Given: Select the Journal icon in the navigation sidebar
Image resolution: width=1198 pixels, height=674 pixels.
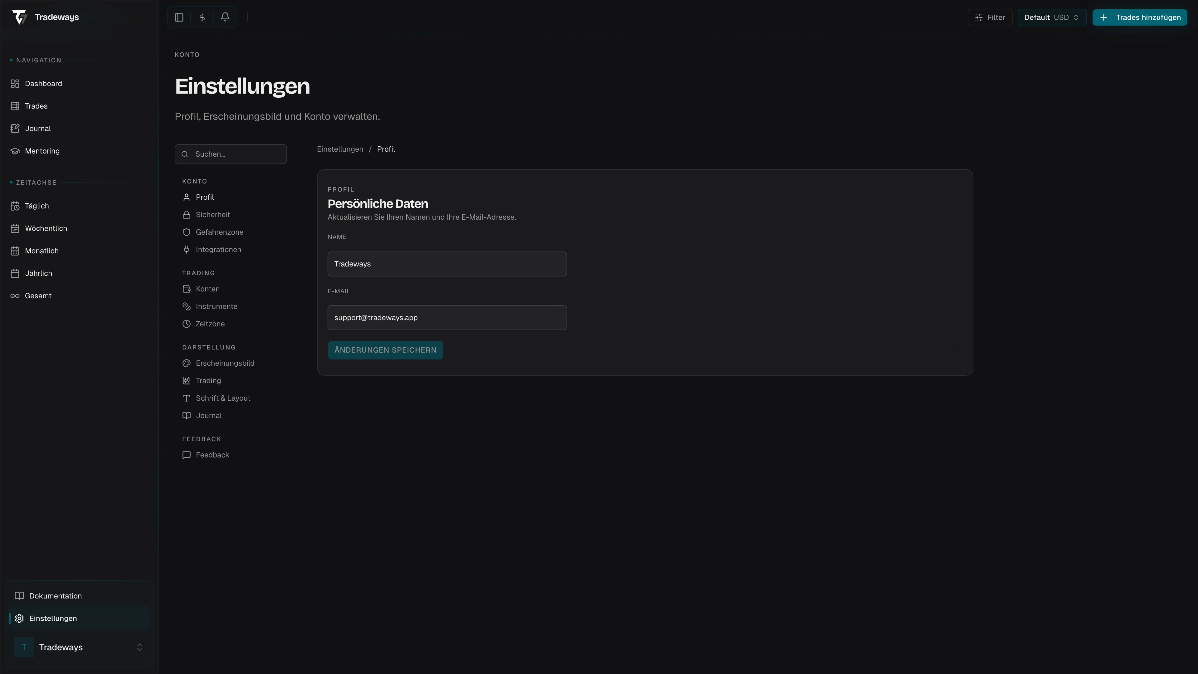Looking at the screenshot, I should tap(15, 128).
